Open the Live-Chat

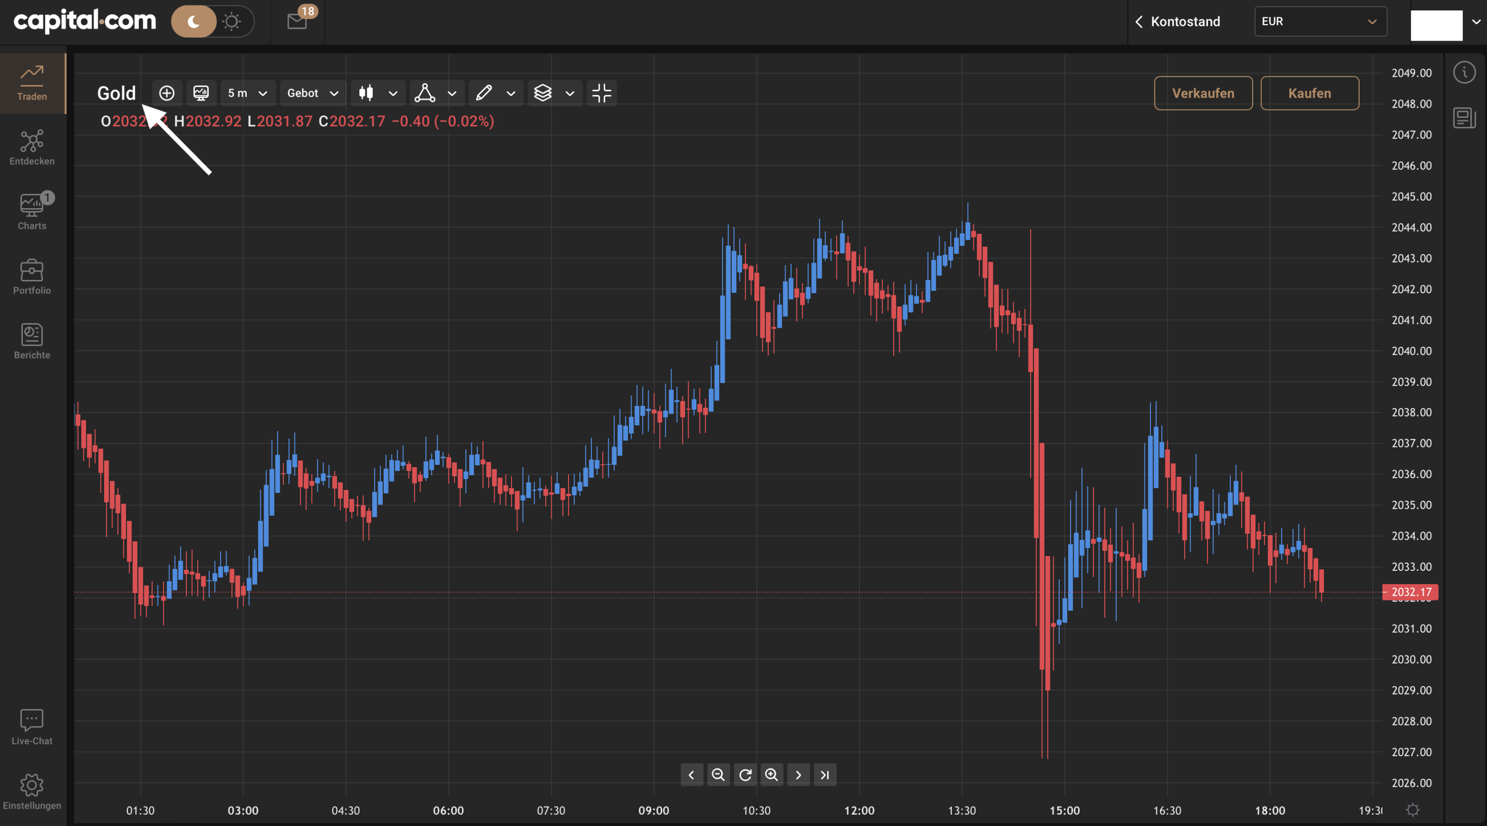point(32,727)
